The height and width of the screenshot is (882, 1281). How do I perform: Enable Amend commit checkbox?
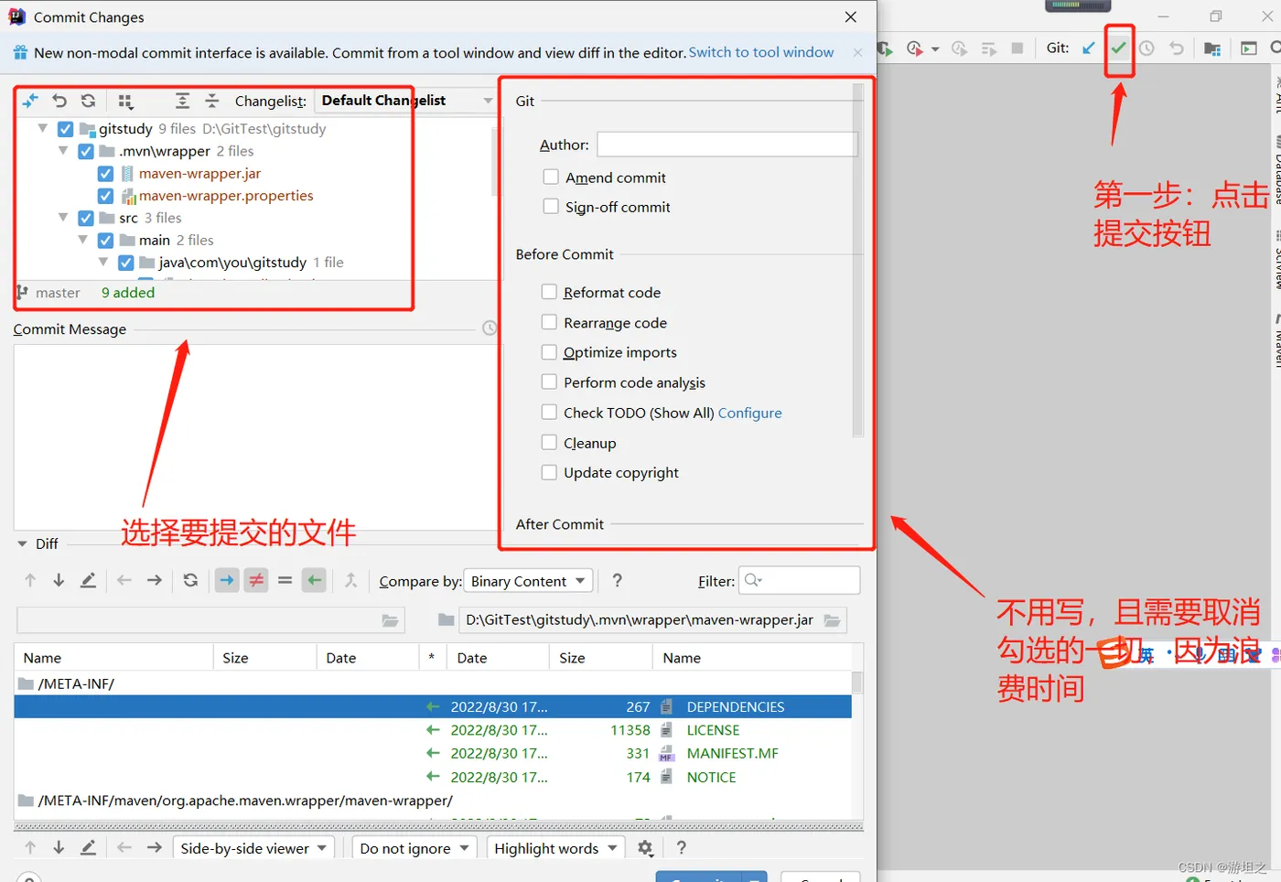pos(551,177)
